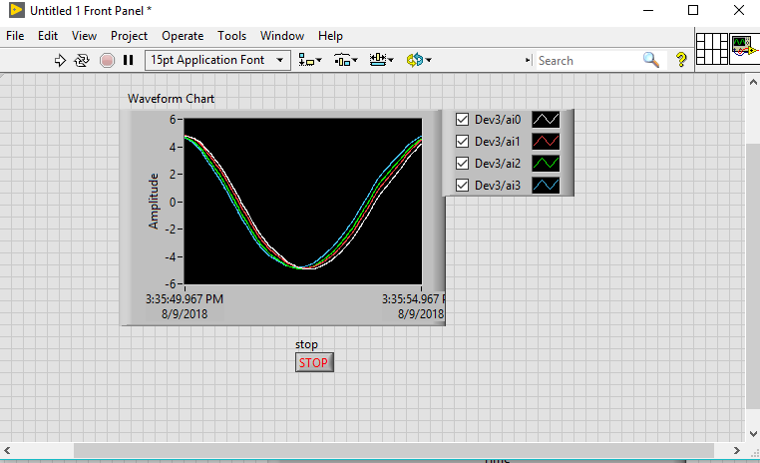Click the Abort Execution stop icon
Image resolution: width=760 pixels, height=463 pixels.
click(x=107, y=60)
